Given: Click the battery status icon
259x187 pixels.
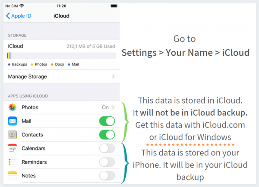Looking at the screenshot, I should point(114,6).
